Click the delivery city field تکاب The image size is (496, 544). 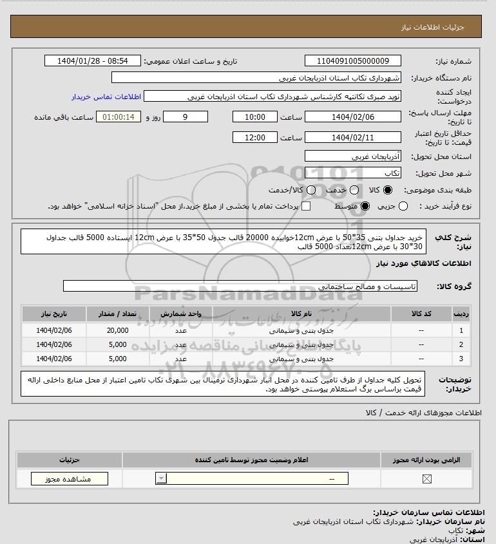[x=352, y=173]
